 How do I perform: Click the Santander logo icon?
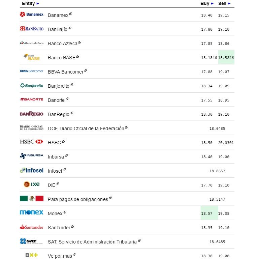31,227
